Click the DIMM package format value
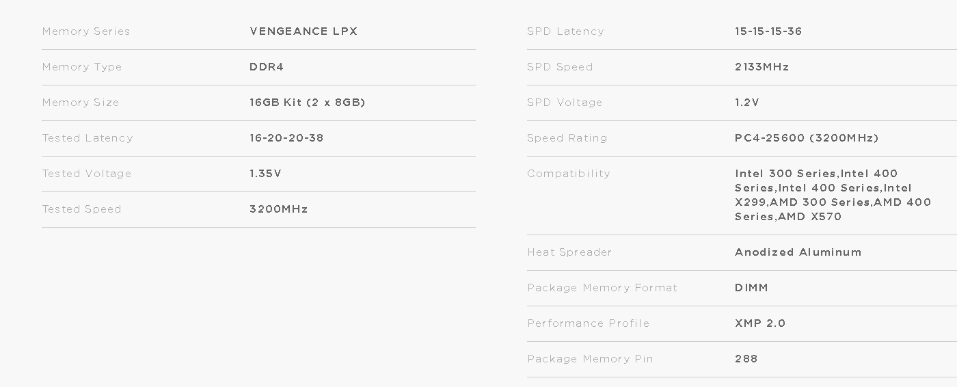This screenshot has width=957, height=387. point(752,288)
